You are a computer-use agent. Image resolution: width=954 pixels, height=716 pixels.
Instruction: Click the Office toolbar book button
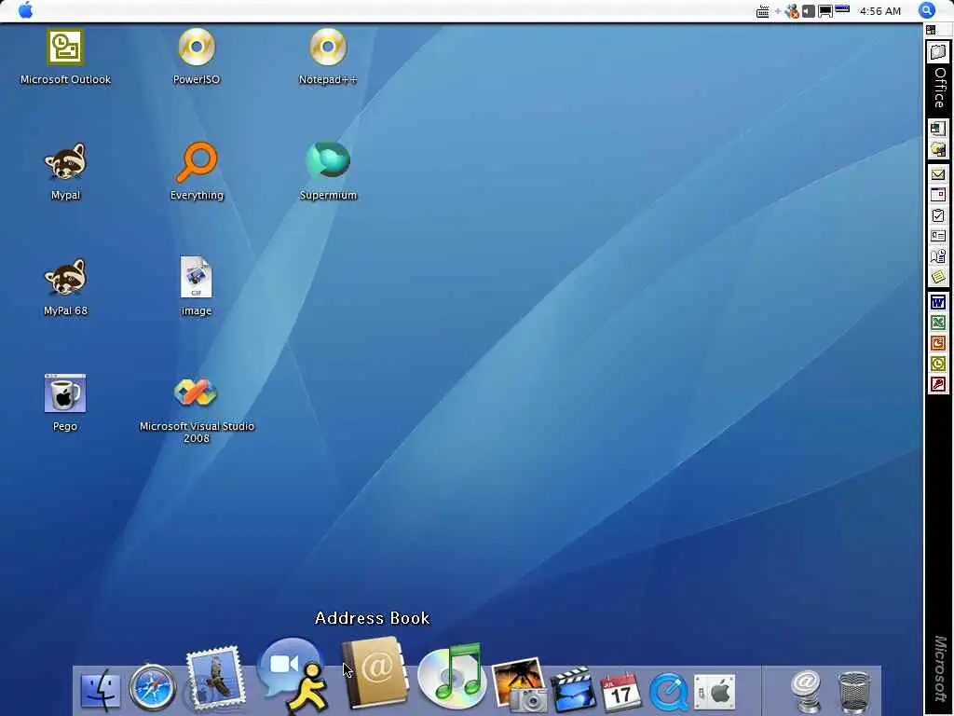(x=938, y=52)
